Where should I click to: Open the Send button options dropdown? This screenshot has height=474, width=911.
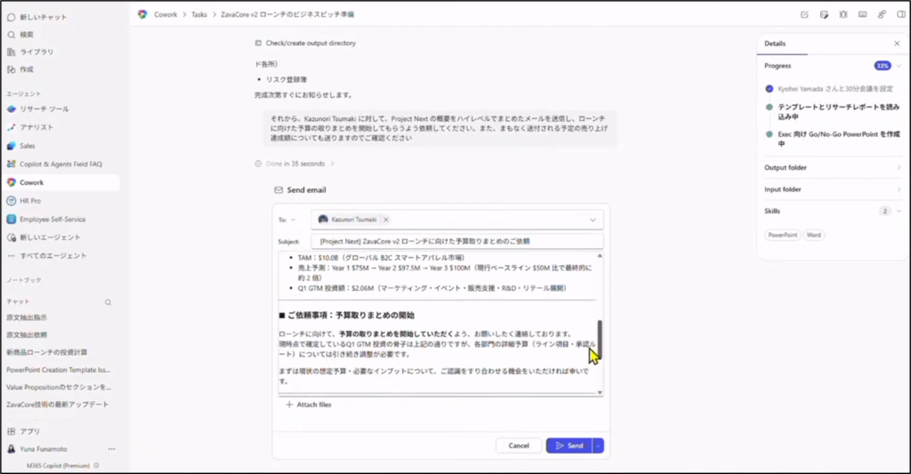(598, 446)
